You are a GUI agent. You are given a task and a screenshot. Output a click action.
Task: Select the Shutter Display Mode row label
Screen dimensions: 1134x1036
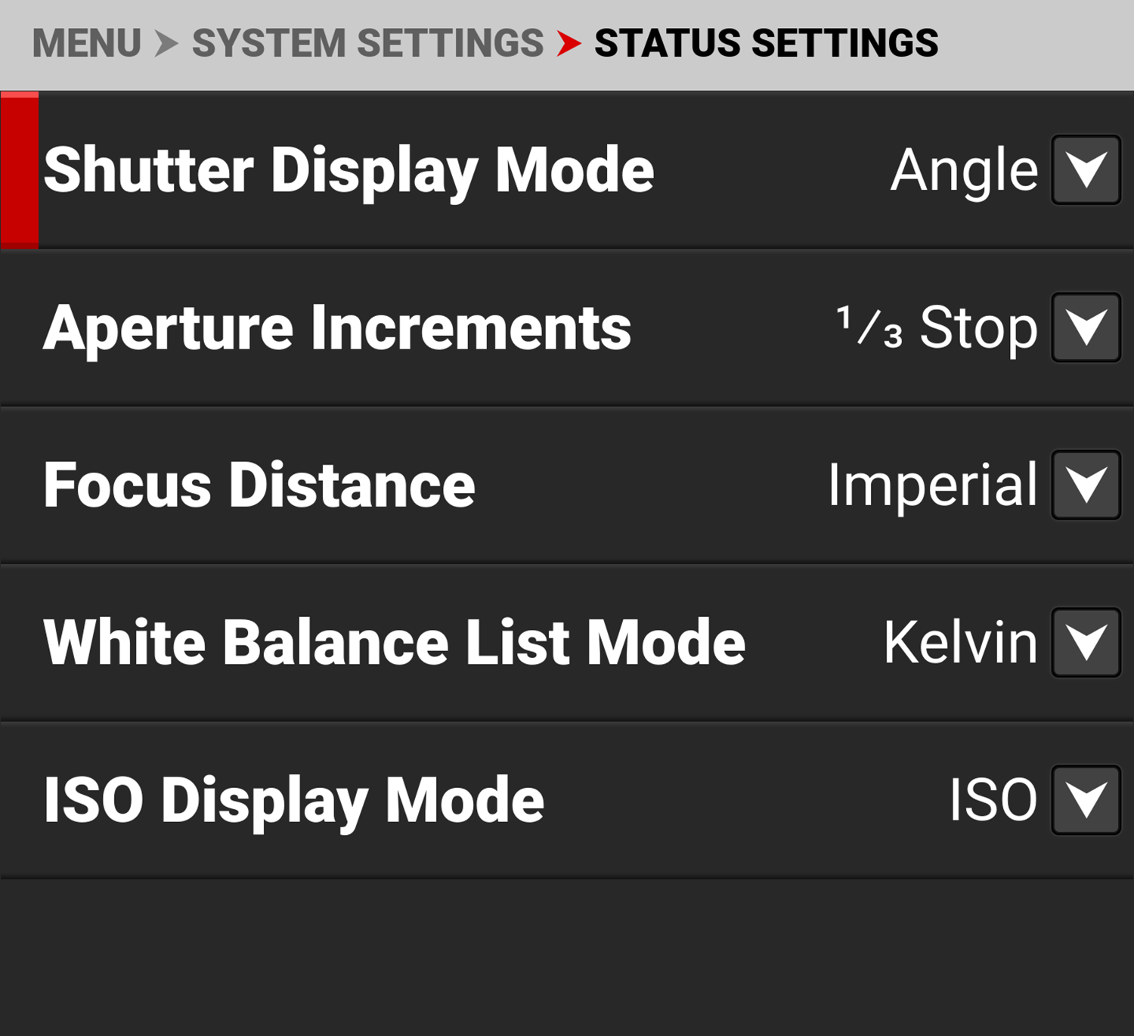(x=349, y=171)
